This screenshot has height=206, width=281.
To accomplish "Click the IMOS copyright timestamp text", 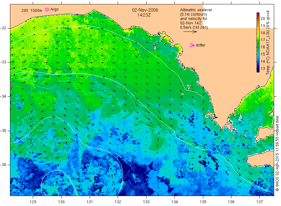I will pyautogui.click(x=277, y=153).
